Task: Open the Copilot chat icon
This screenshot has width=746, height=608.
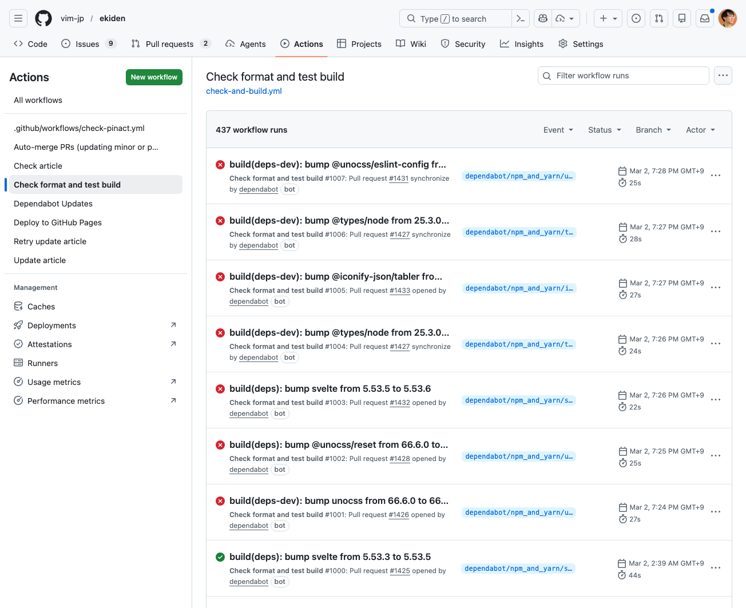Action: click(543, 18)
